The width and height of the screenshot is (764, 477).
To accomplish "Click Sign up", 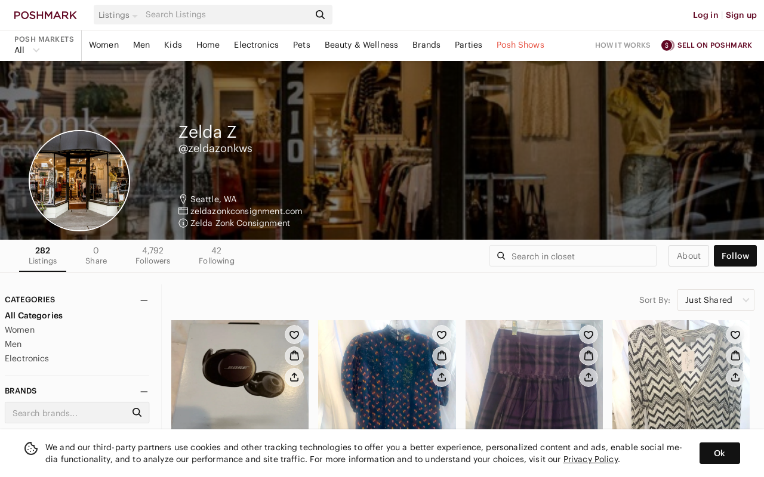I will point(741,15).
